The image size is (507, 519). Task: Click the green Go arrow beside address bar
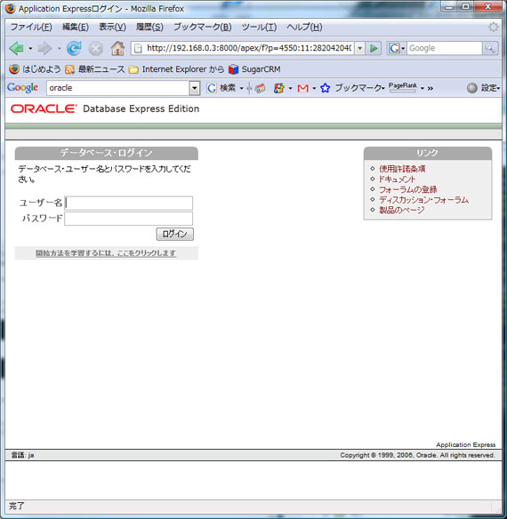(x=374, y=48)
